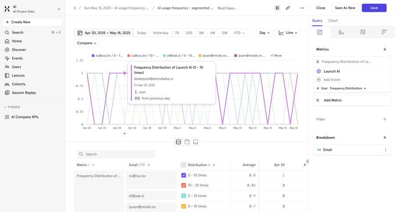The width and height of the screenshot is (395, 212).
Task: Click the calendar icon in date range
Action: pyautogui.click(x=80, y=33)
